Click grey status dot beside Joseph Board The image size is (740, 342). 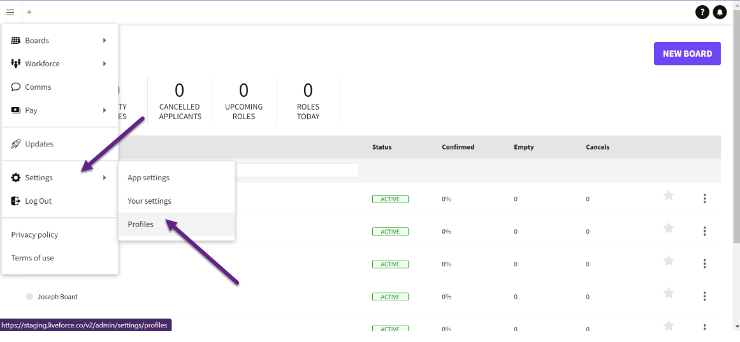click(x=29, y=297)
